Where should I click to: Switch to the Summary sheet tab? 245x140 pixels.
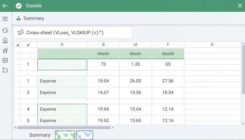40,135
